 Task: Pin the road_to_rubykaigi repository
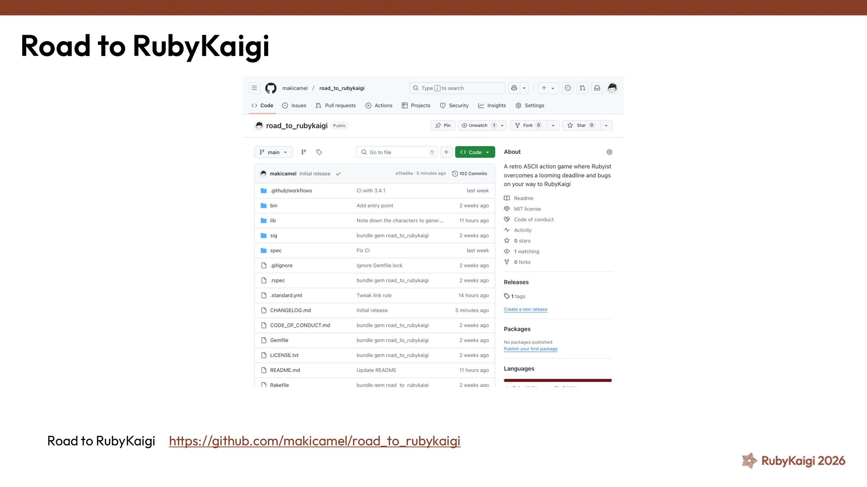coord(443,125)
